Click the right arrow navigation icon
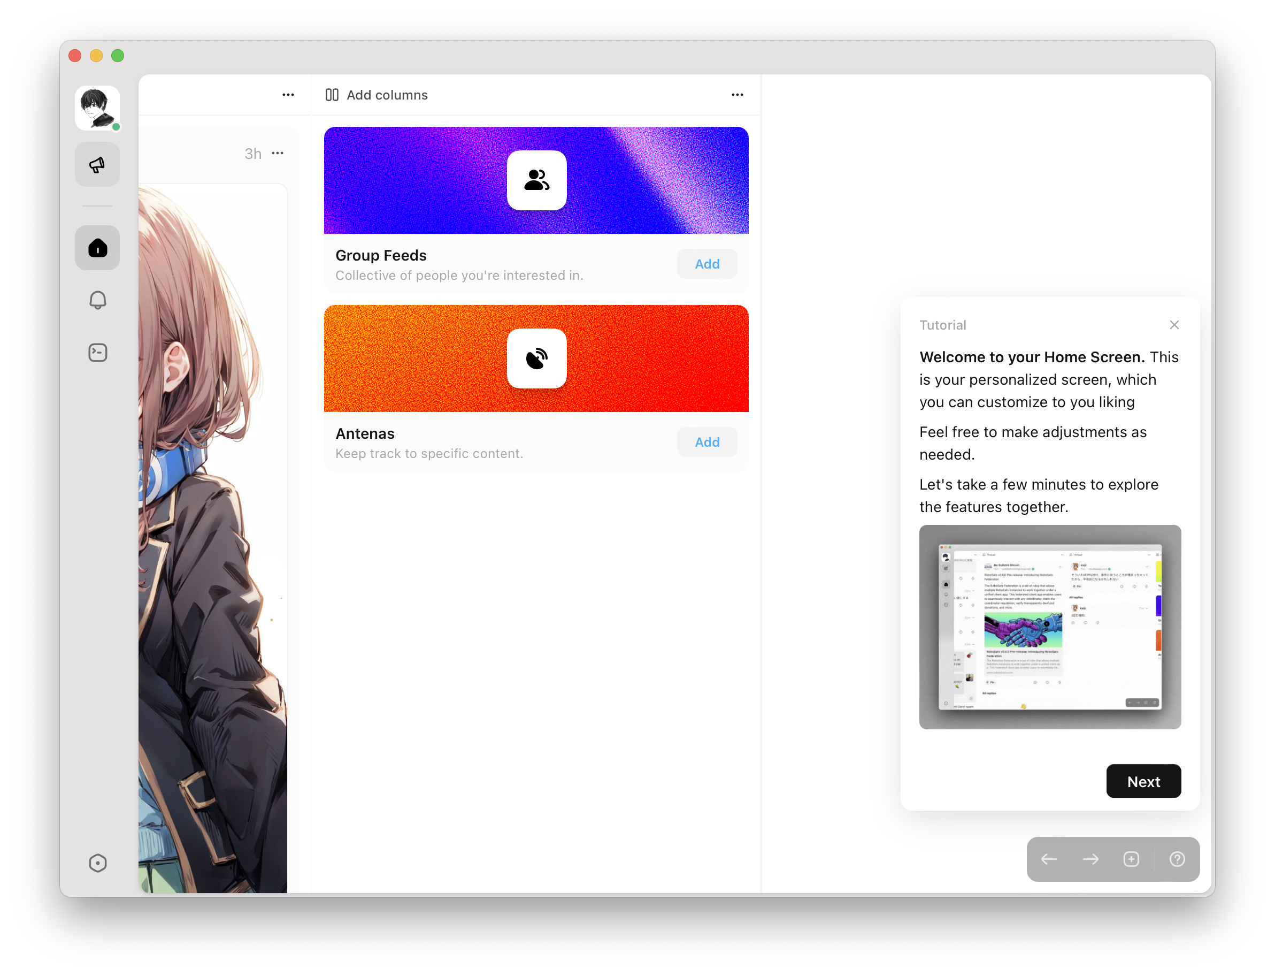This screenshot has width=1275, height=976. click(x=1090, y=859)
